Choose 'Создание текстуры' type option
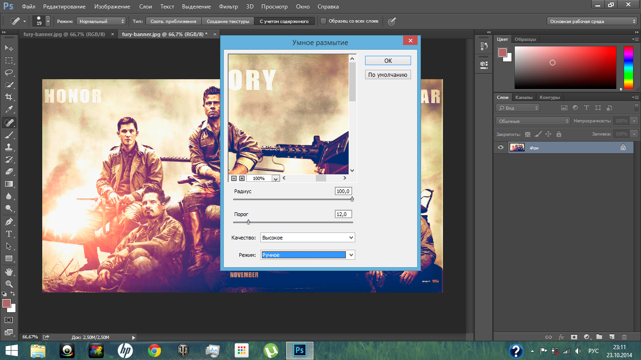 228,21
